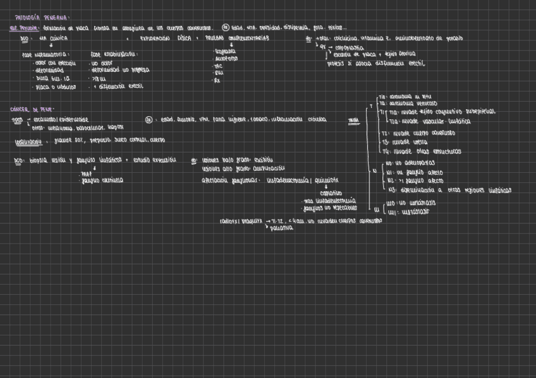Screen dimensions: 536x378
Task: Click the "Fase inflamatoria" subheading
Action: [x=46, y=55]
